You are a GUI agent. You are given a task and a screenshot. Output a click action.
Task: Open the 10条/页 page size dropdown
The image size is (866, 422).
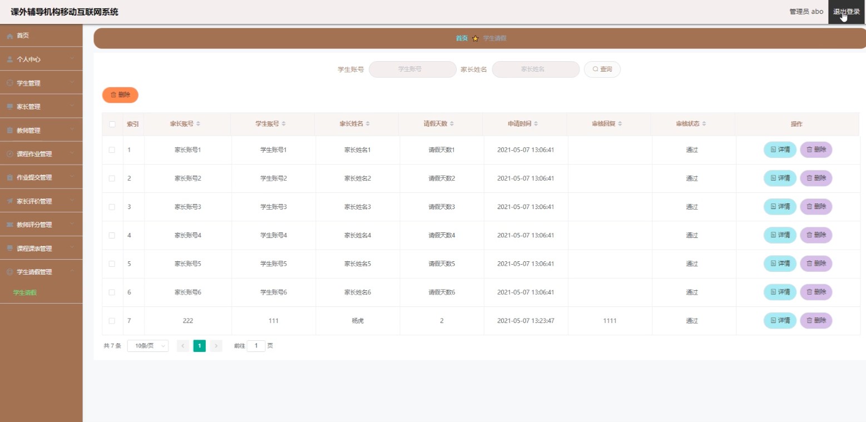click(x=148, y=346)
